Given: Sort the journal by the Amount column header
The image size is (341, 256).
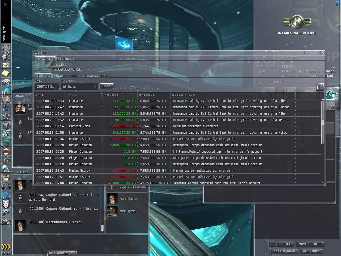Looking at the screenshot, I should 120,95.
